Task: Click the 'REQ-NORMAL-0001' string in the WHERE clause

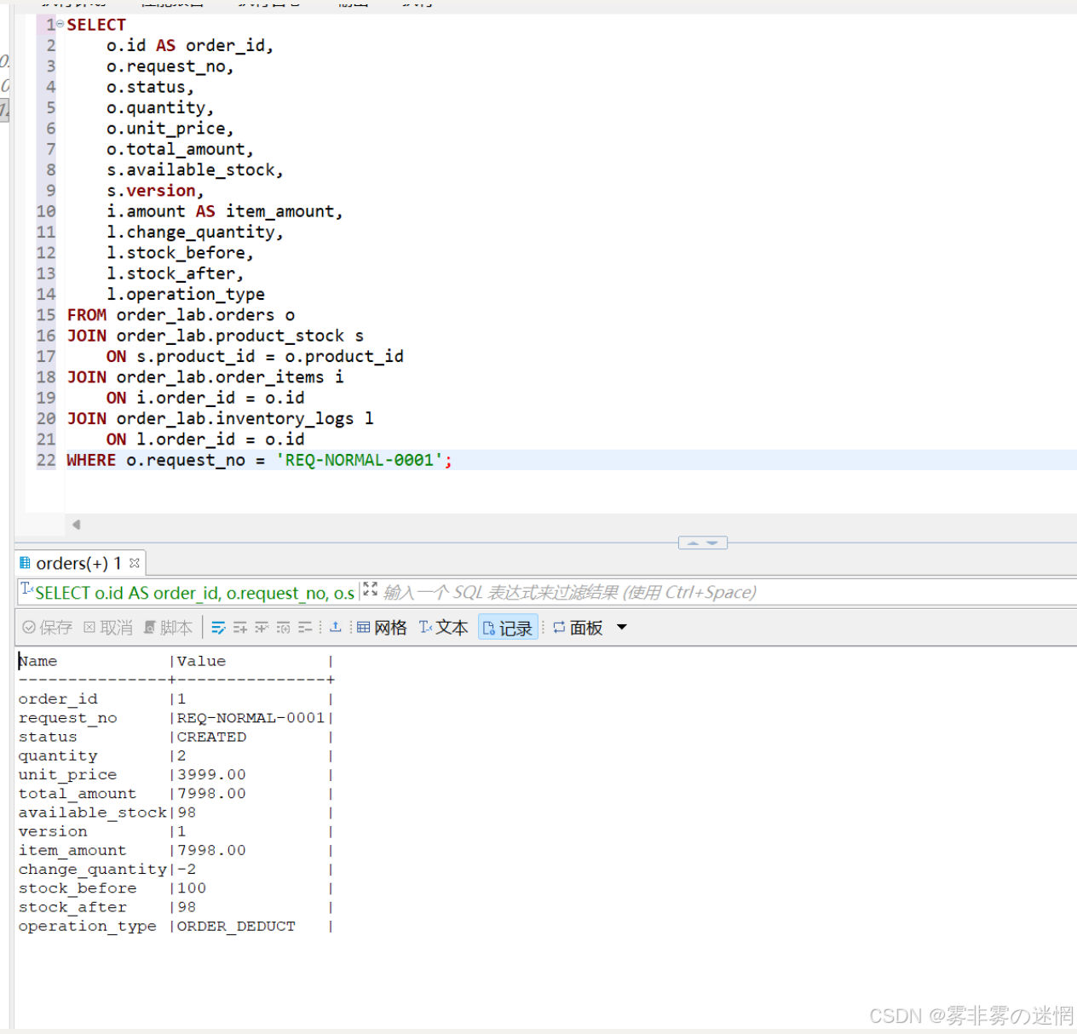Action: point(359,460)
